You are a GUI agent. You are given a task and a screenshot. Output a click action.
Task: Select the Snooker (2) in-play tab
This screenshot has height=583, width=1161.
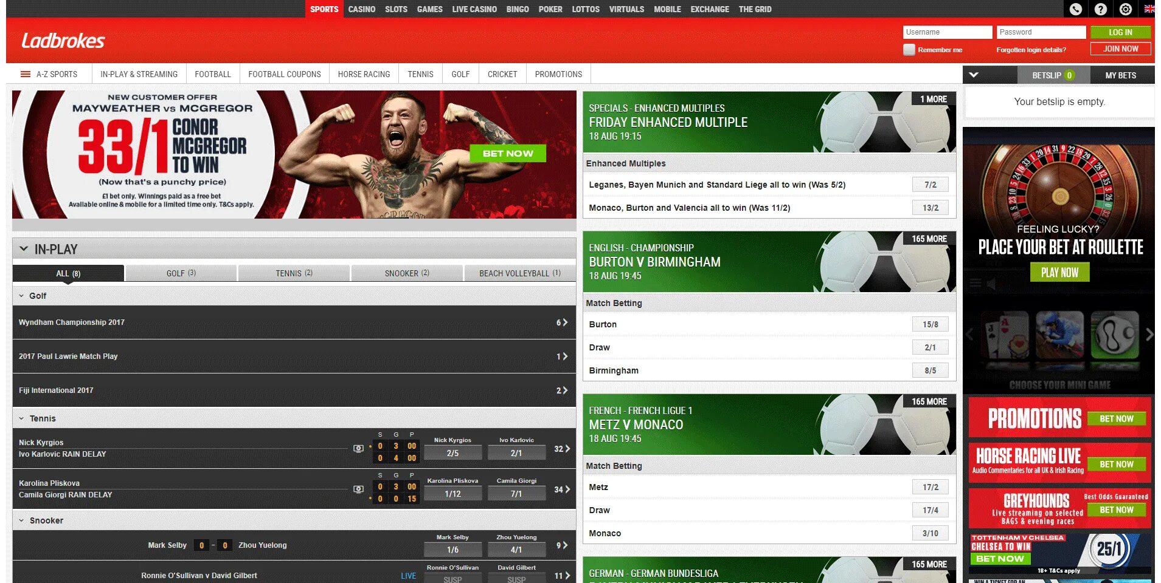407,273
